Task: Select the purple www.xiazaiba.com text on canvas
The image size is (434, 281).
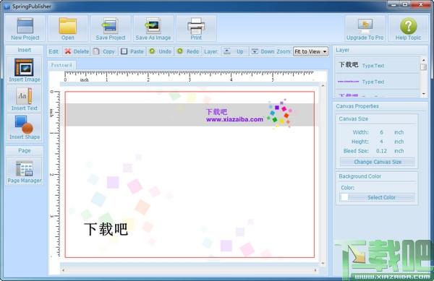Action: coord(234,119)
